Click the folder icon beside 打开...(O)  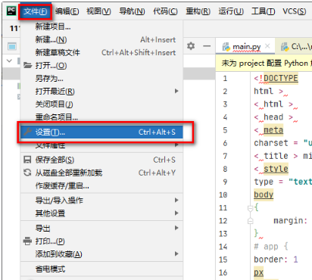pos(27,65)
